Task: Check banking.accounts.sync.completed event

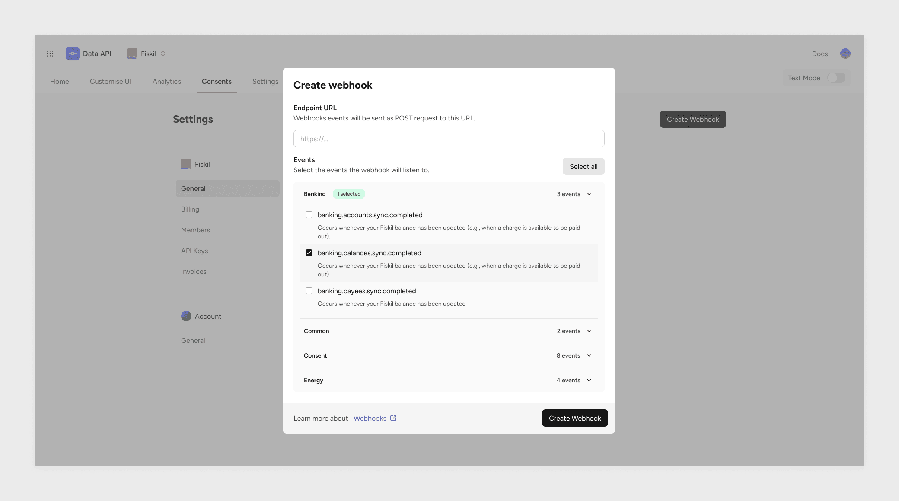Action: coord(309,215)
